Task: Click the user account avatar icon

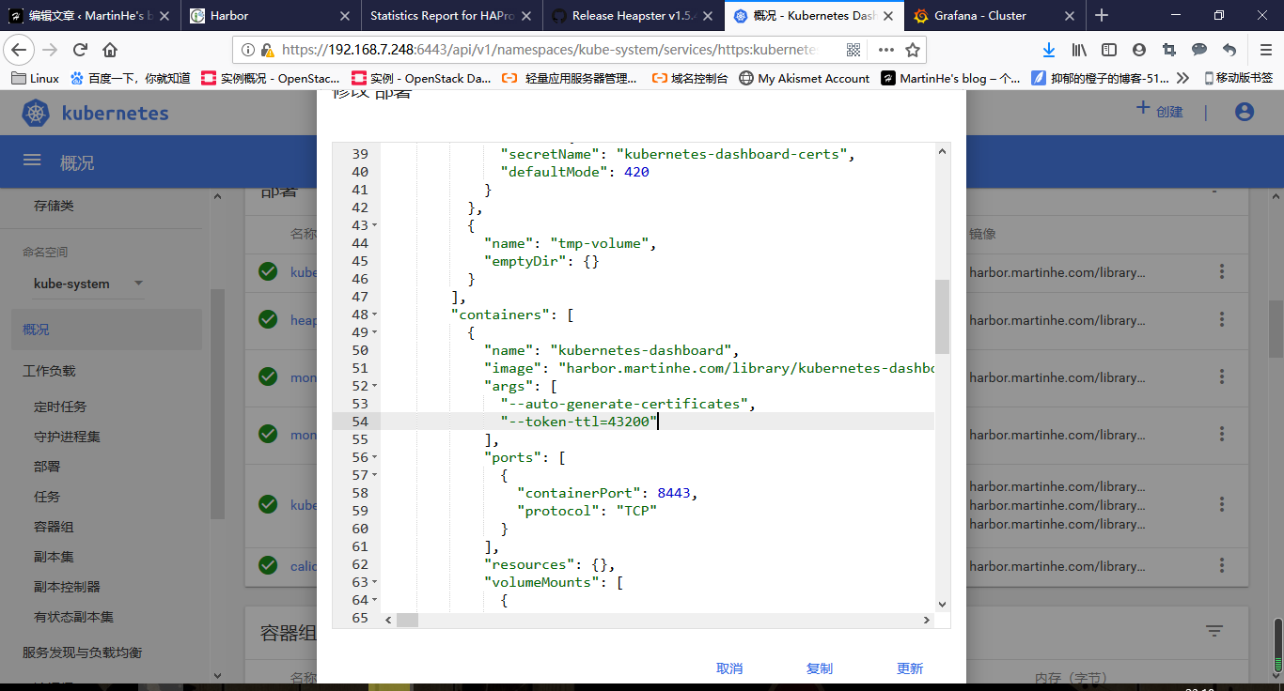Action: pyautogui.click(x=1245, y=112)
